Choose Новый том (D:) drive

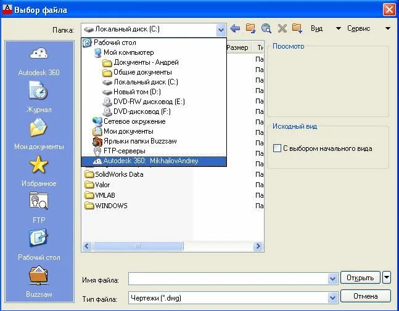[x=154, y=92]
